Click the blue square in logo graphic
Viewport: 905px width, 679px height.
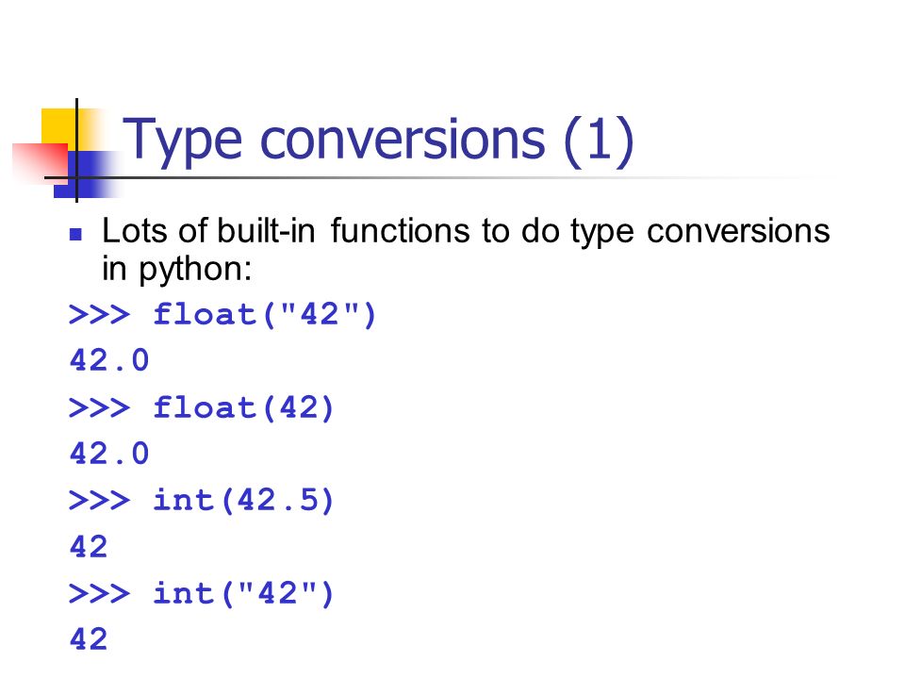87,174
